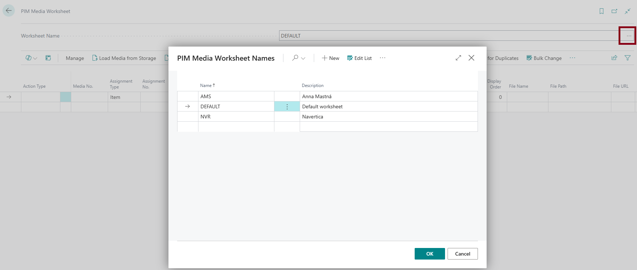Close the PIM Media Worksheet Names dialog

(471, 58)
